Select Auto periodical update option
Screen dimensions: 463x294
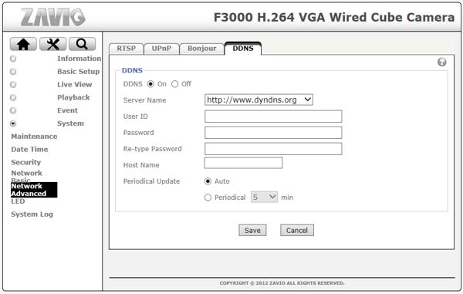click(x=208, y=181)
